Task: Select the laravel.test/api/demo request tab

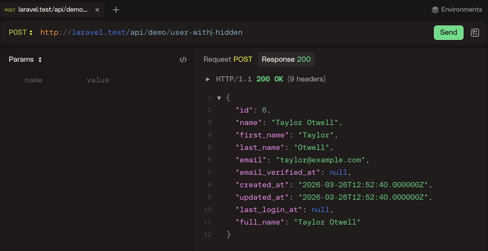Action: (52, 10)
